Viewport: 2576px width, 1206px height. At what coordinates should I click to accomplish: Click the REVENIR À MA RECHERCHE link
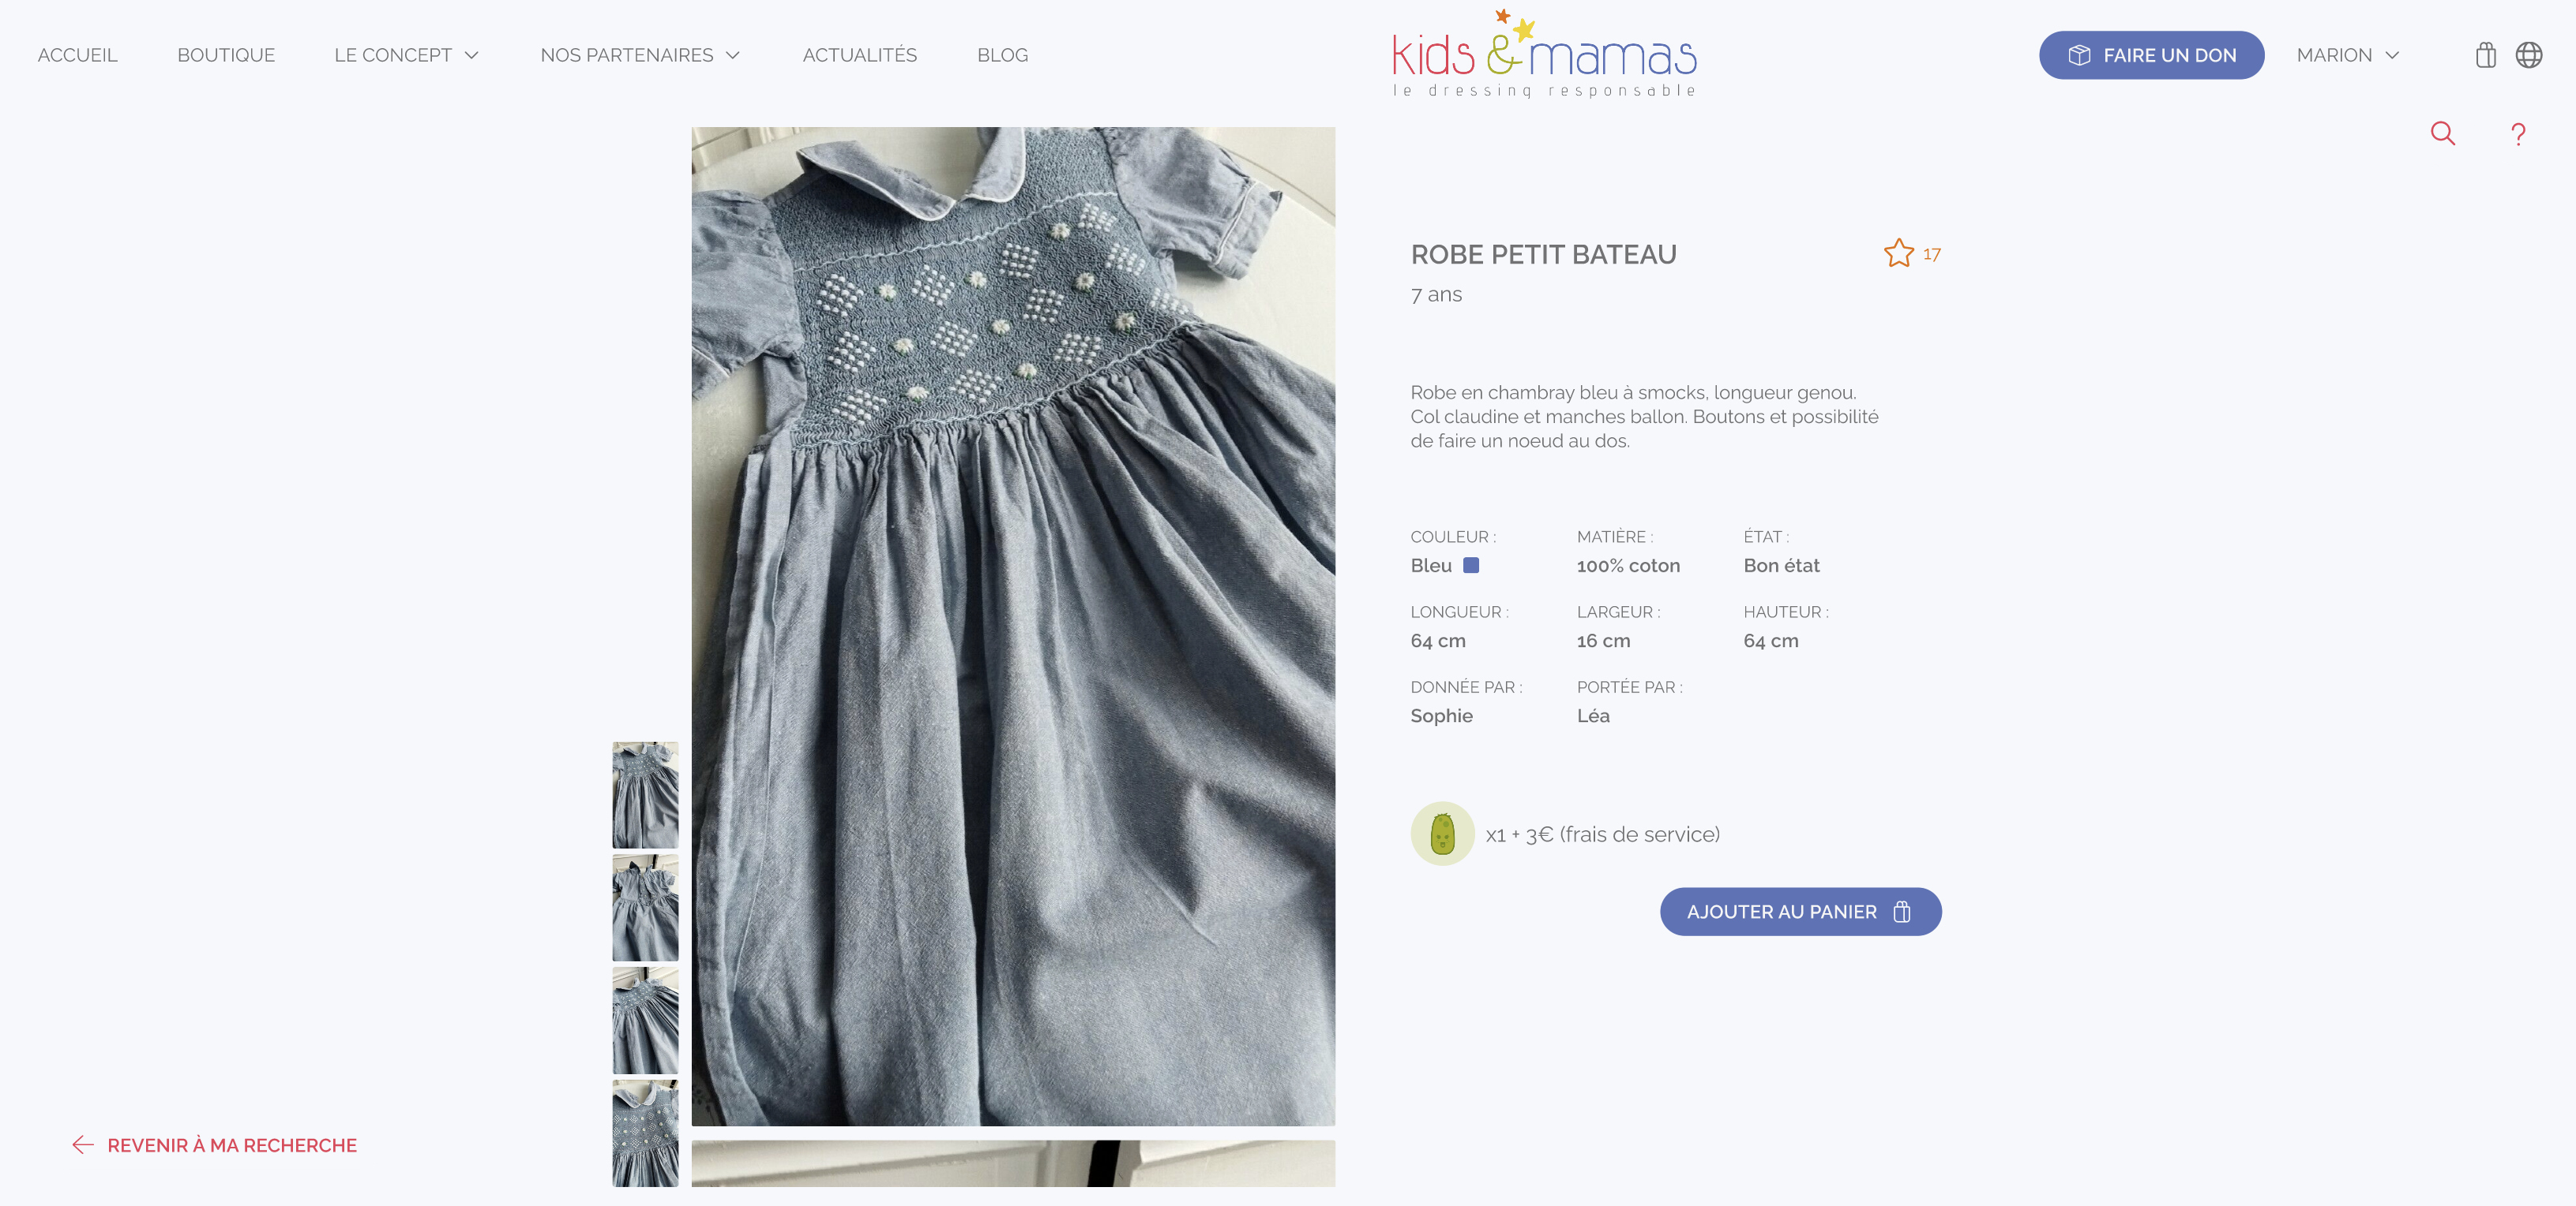tap(232, 1145)
